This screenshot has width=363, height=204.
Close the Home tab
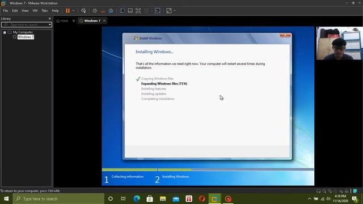[x=74, y=21]
